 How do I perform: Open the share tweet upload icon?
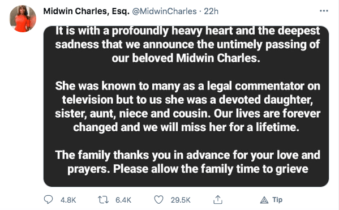pos(218,200)
